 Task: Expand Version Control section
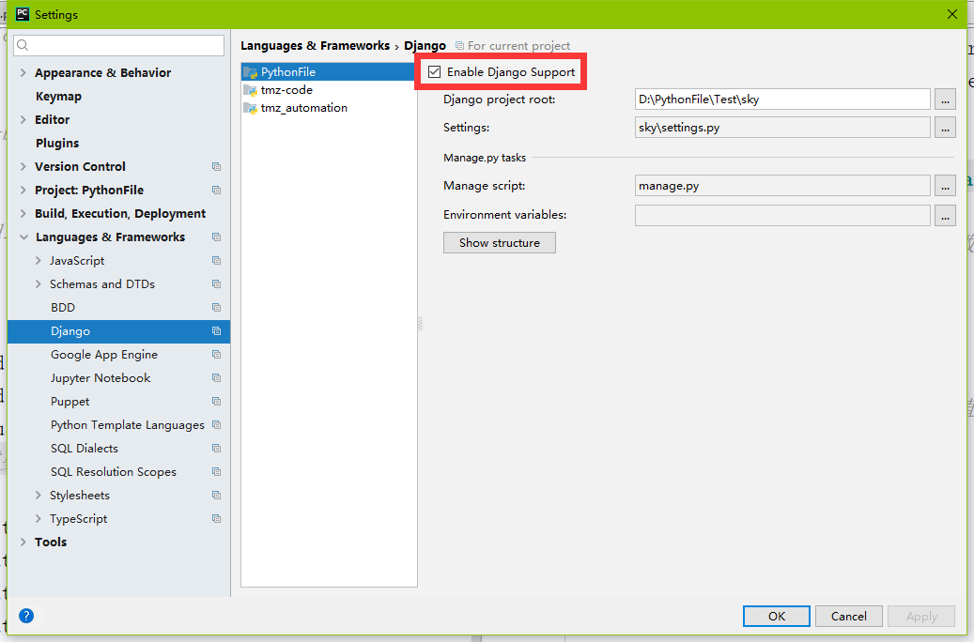pyautogui.click(x=23, y=166)
